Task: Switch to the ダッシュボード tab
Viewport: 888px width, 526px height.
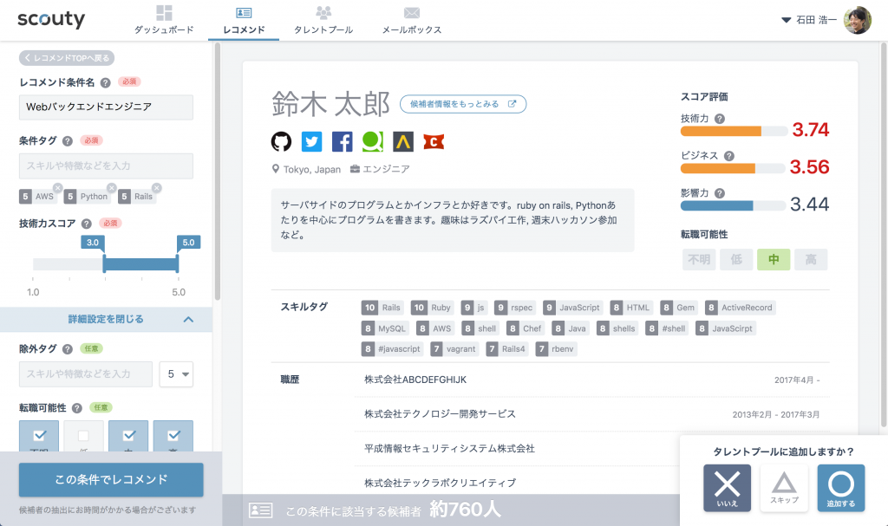Action: point(164,20)
